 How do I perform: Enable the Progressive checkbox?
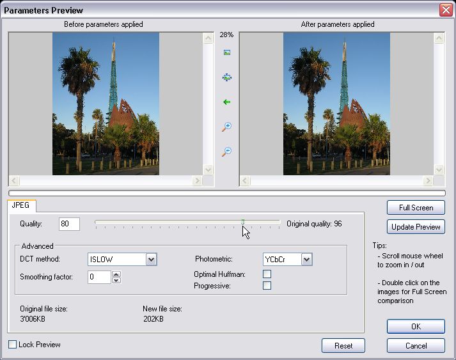click(x=267, y=286)
